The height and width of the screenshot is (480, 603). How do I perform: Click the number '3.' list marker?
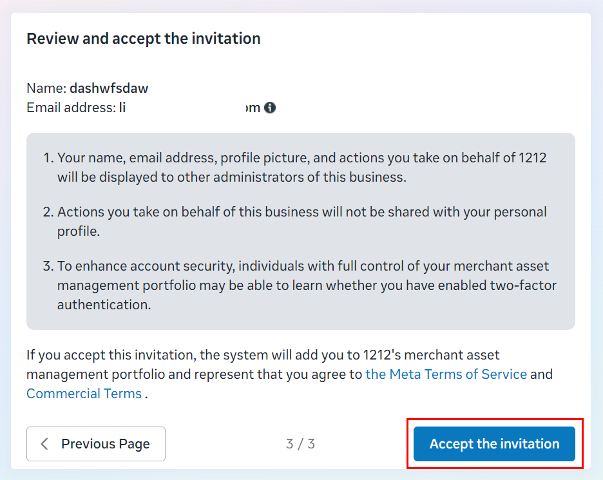pos(48,266)
